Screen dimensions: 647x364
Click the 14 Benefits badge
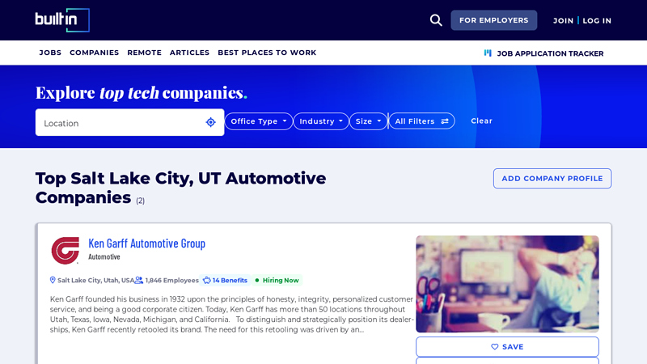click(225, 280)
